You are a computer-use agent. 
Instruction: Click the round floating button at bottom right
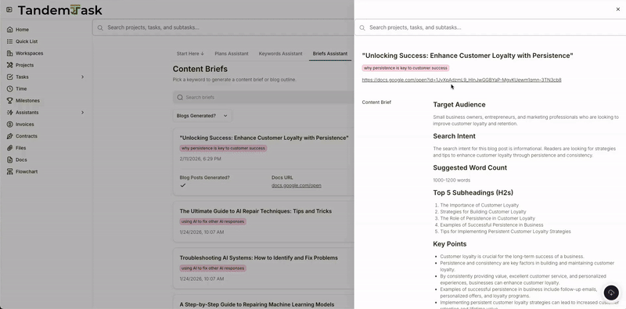click(x=611, y=293)
